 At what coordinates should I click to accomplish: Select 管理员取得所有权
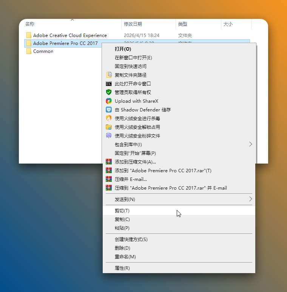pos(179,93)
